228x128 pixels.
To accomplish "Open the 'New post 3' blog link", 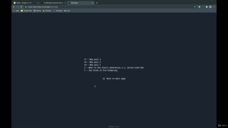I will point(95,59).
